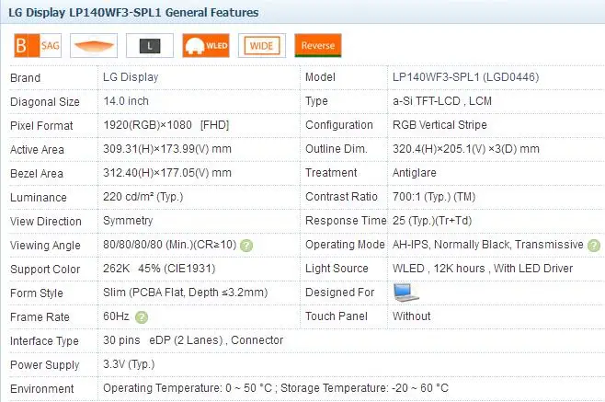605x402 pixels.
Task: Select the Diagonal Size value 14.0 inch
Action: point(126,101)
